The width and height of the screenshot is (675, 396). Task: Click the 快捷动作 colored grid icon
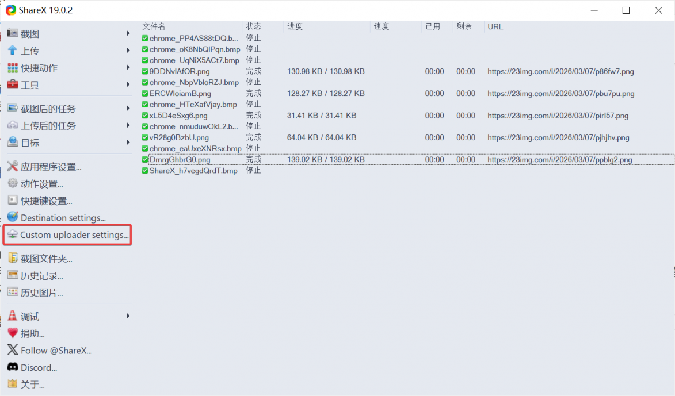point(12,68)
